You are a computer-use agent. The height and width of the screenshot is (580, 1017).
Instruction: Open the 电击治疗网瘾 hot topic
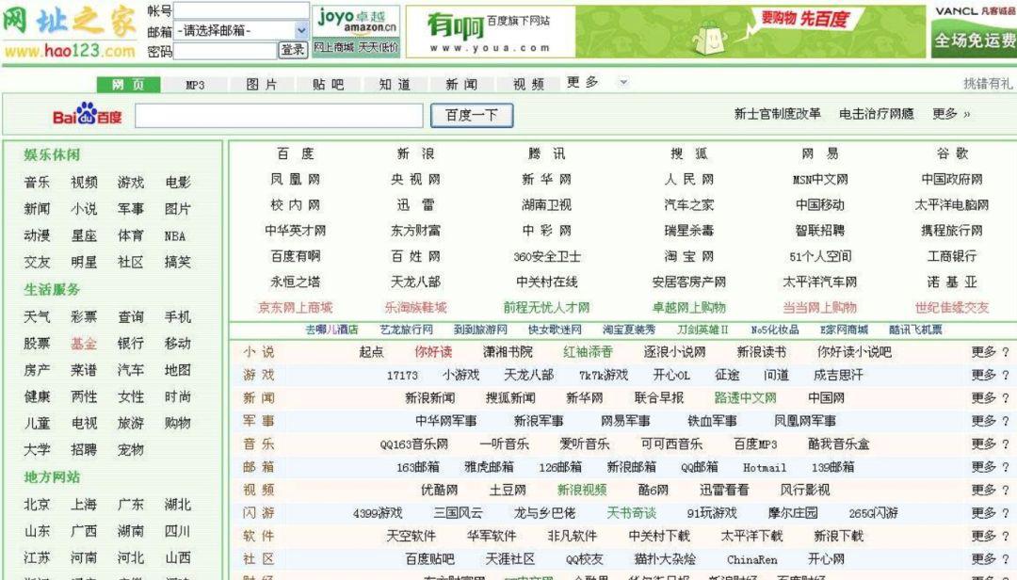click(877, 114)
